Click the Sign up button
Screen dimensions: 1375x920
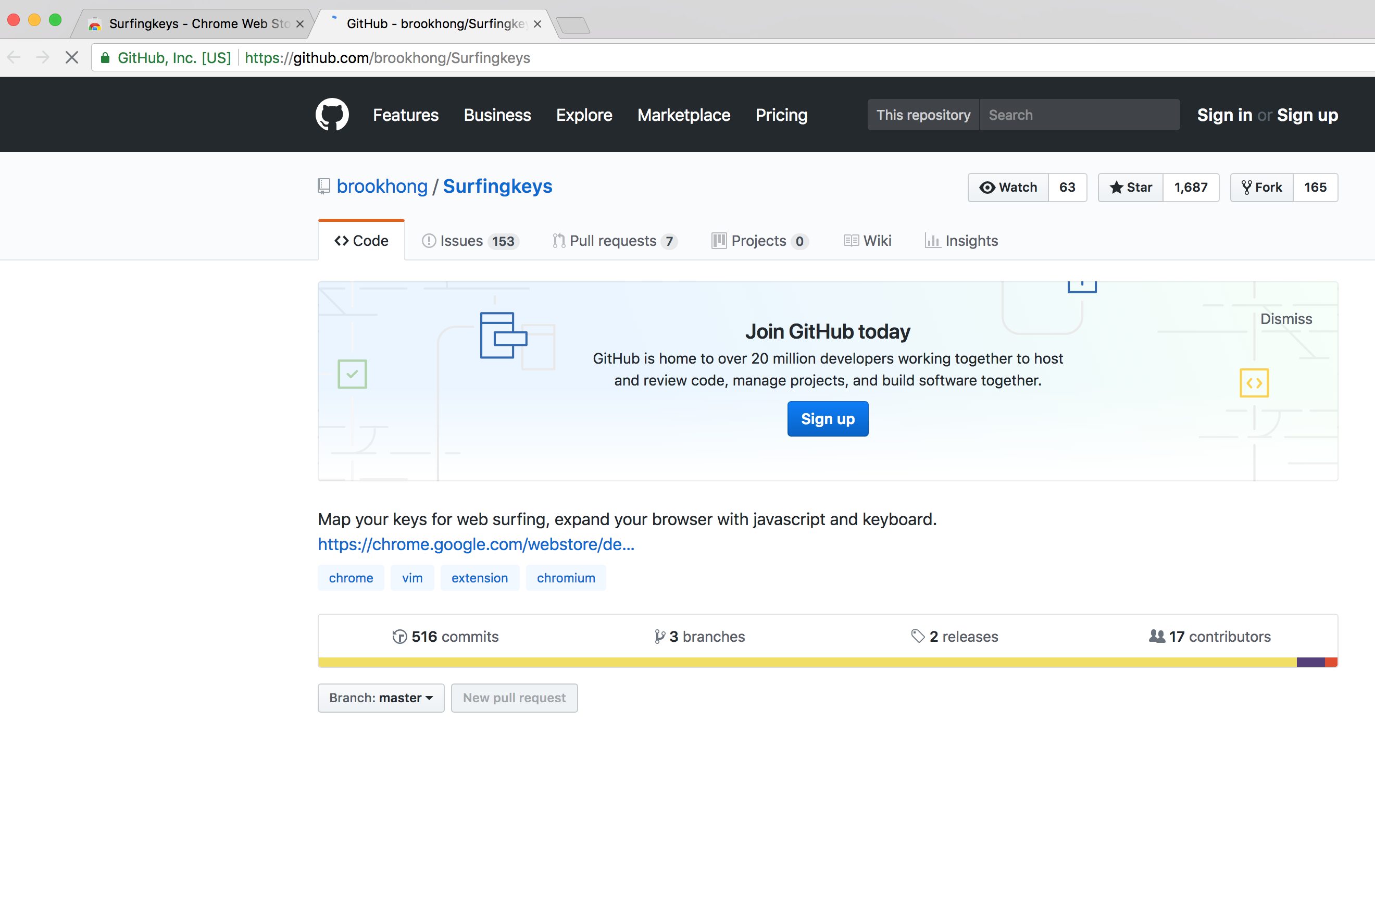828,418
